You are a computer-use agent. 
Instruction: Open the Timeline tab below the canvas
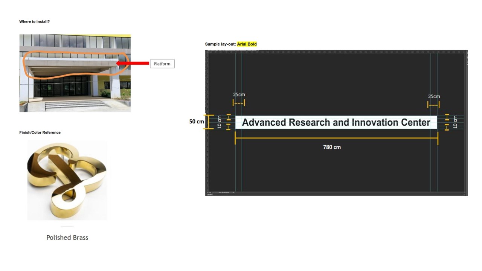pyautogui.click(x=210, y=195)
